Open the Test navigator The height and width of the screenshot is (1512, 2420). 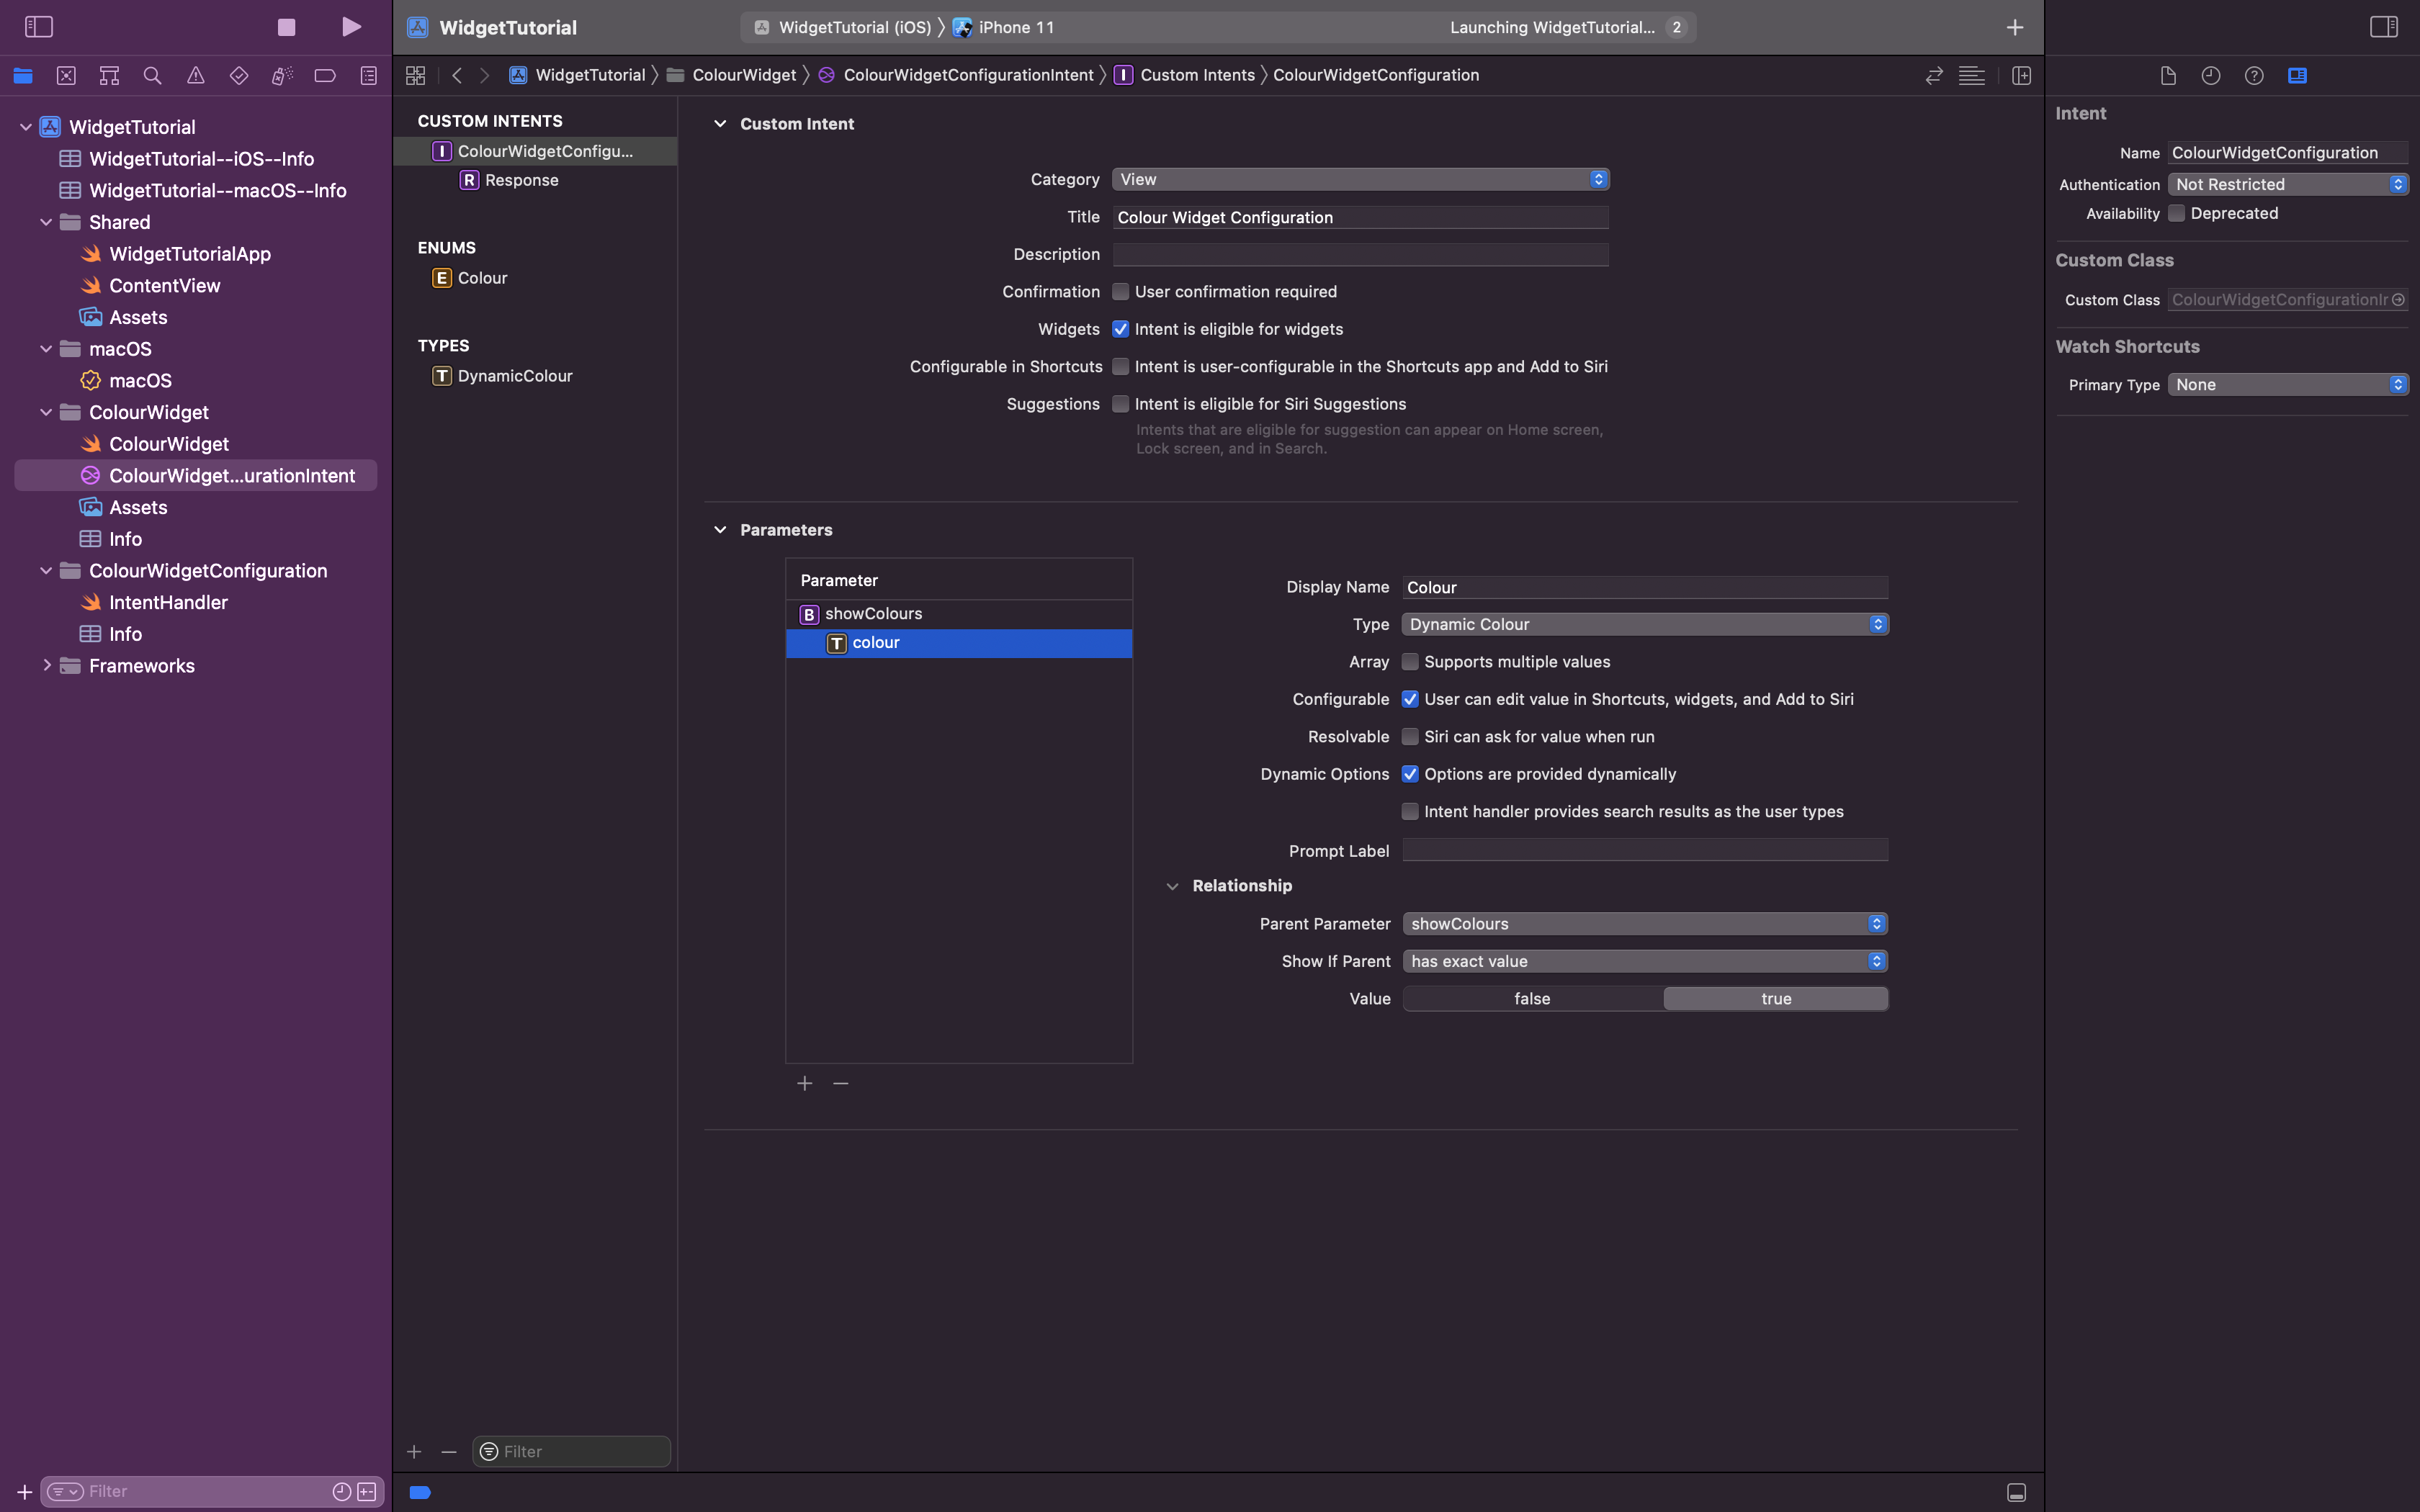coord(239,75)
